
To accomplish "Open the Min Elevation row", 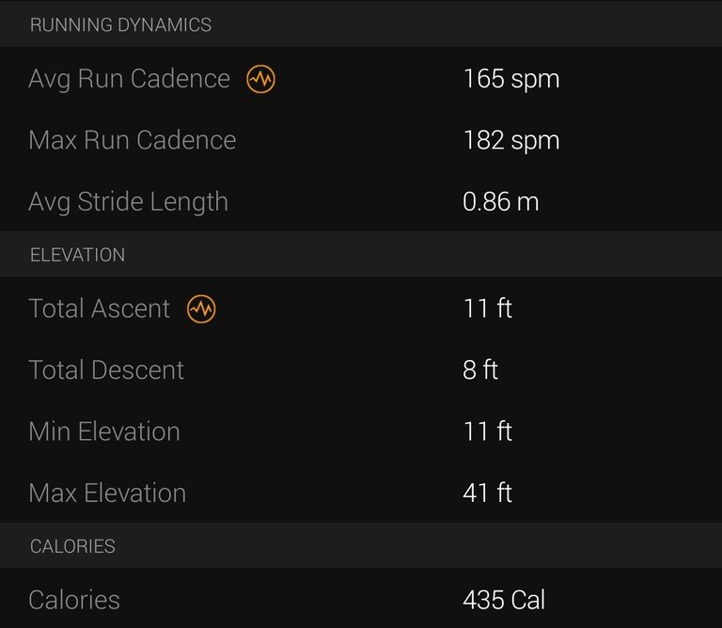I will point(361,432).
